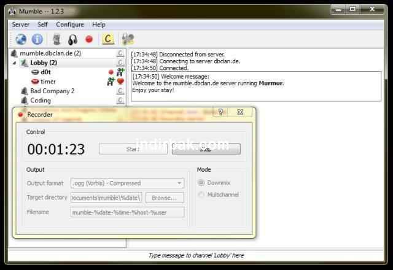The image size is (393, 270).
Task: Click the Mumble application icon in title bar
Action: point(12,11)
